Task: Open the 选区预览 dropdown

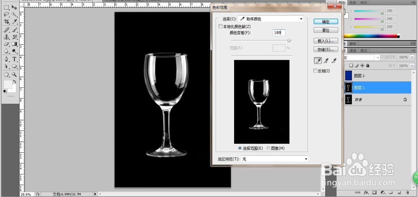Action: (x=274, y=159)
